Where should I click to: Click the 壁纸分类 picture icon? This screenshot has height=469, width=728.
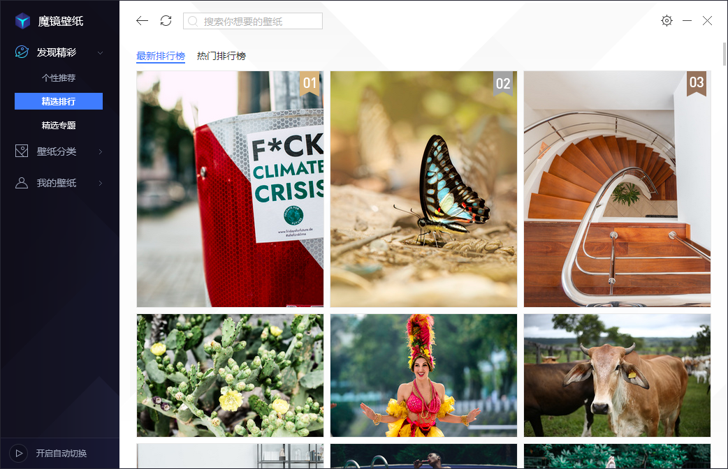22,151
